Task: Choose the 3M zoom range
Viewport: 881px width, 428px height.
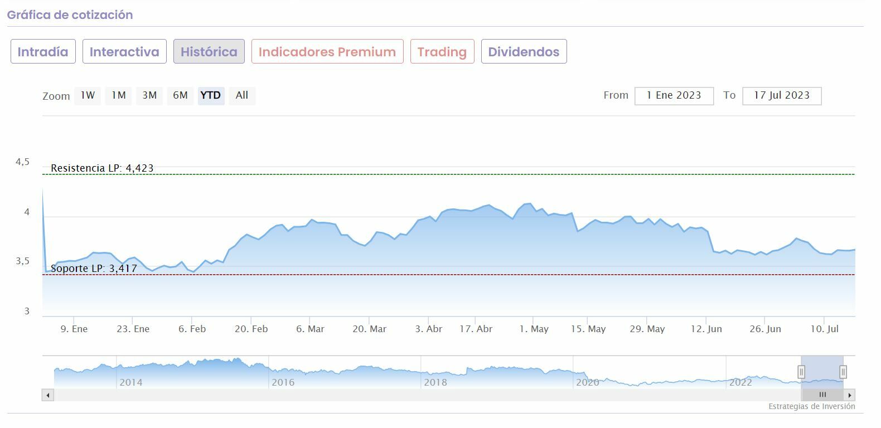Action: pos(149,95)
